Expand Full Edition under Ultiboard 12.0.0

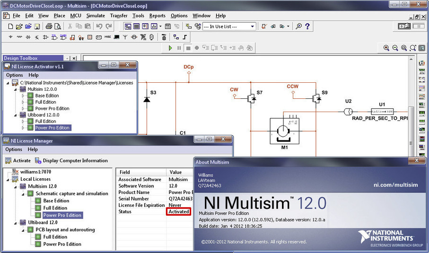(x=23, y=121)
